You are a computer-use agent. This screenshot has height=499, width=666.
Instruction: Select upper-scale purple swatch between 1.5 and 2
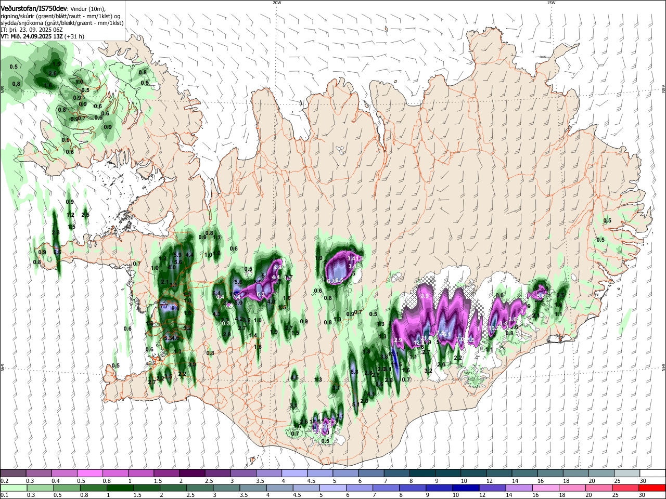(167, 474)
